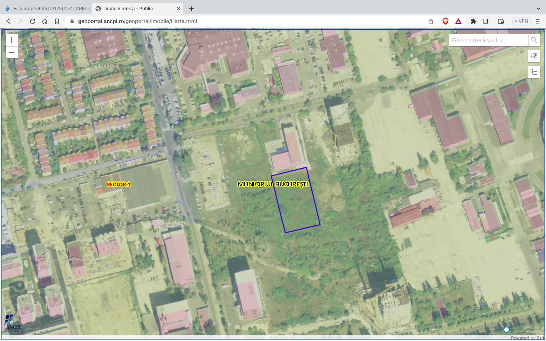This screenshot has height=341, width=546.
Task: Open a new browser tab
Action: pyautogui.click(x=191, y=8)
